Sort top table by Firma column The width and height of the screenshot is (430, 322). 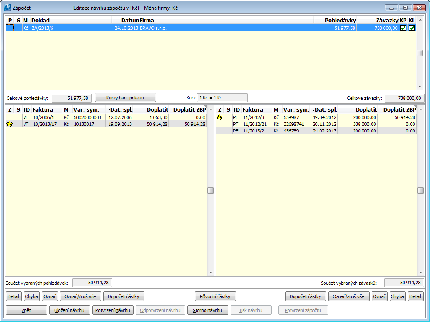click(x=226, y=20)
